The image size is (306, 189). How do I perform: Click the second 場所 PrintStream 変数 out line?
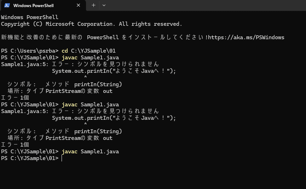tap(60, 138)
